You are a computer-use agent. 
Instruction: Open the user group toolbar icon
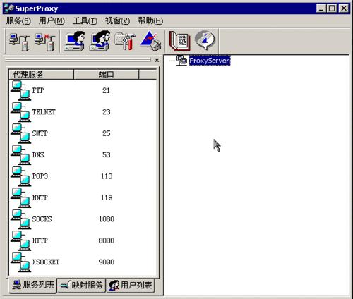point(100,41)
